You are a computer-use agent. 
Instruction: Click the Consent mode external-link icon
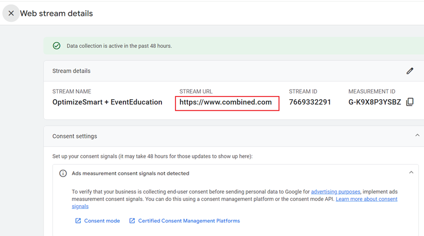(78, 221)
